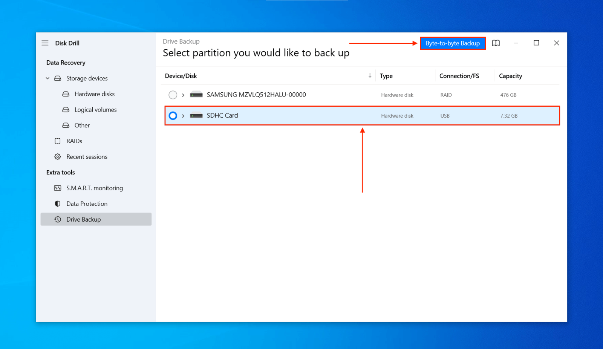
Task: Click the Data Protection shield icon
Action: pos(57,204)
